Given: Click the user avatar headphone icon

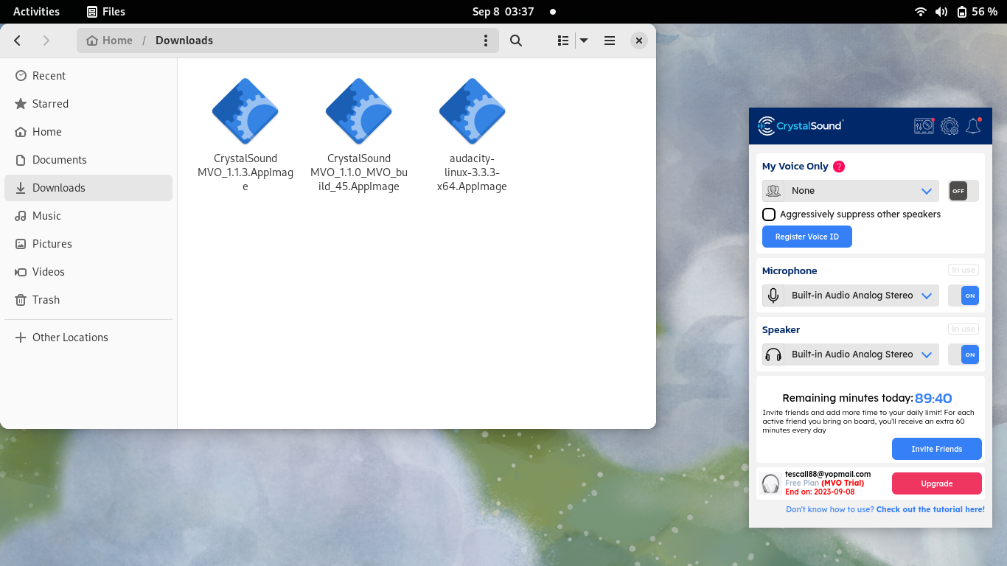Looking at the screenshot, I should point(770,484).
